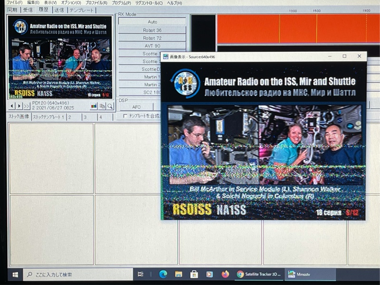This screenshot has width=380, height=285.
Task: Open the 表示(V) menu
Action: 50,3
